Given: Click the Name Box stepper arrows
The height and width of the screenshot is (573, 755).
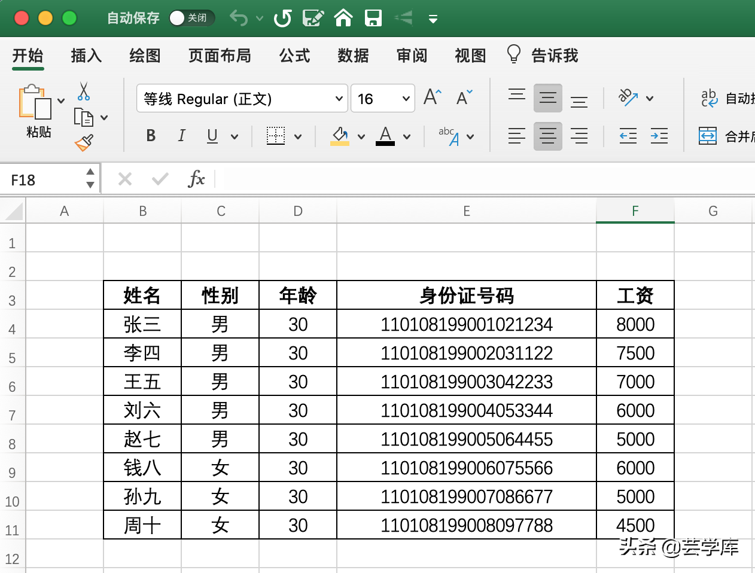Looking at the screenshot, I should (90, 179).
